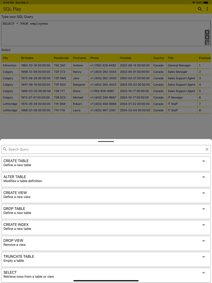Image resolution: width=212 pixels, height=283 pixels.
Task: Click the Firstname column header
Action: pos(80,58)
